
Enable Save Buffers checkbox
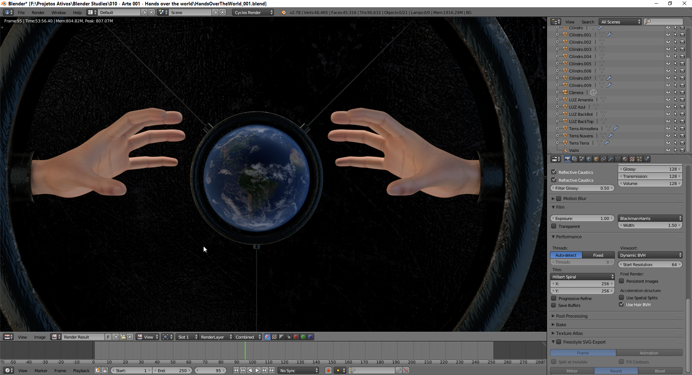coord(554,305)
